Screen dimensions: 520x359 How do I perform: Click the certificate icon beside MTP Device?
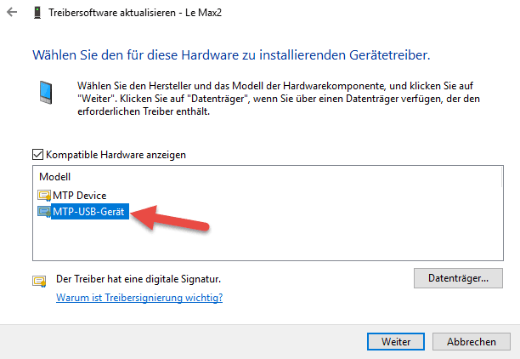pyautogui.click(x=44, y=196)
